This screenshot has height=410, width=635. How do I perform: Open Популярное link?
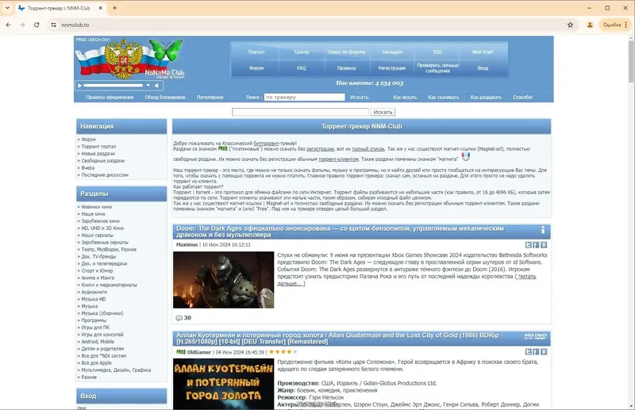click(x=210, y=97)
